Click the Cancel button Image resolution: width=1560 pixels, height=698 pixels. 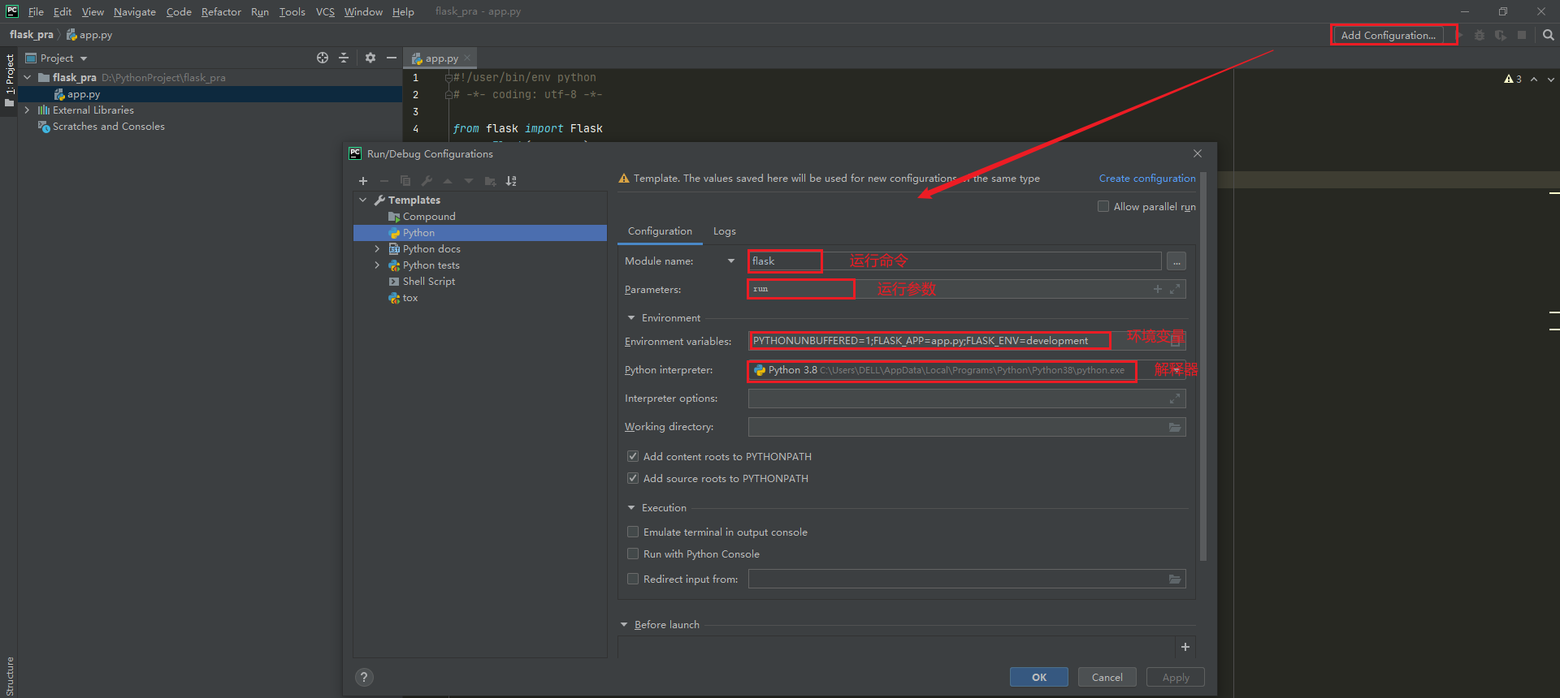pyautogui.click(x=1107, y=677)
